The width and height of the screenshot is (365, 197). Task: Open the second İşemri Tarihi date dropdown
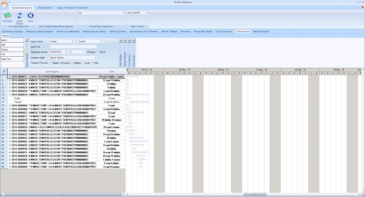coord(104,41)
